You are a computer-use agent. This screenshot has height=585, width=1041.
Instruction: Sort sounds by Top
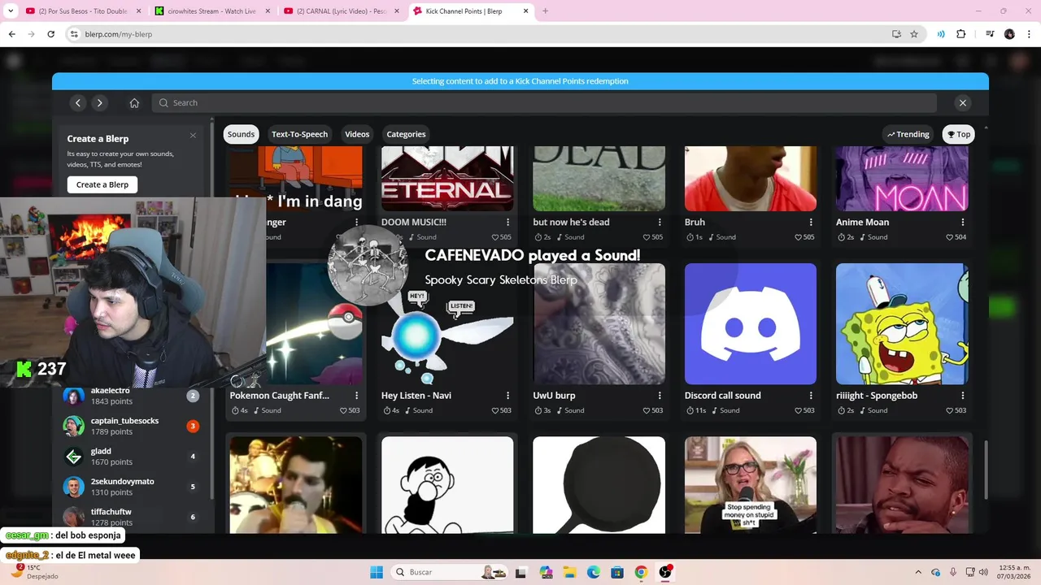(x=959, y=134)
